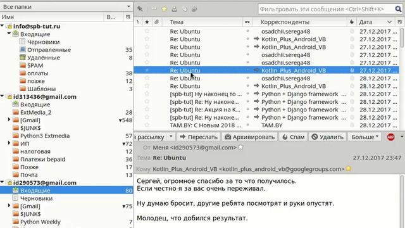Collapse the id313436@gmail.com account
Image resolution: width=405 pixels, height=228 pixels.
pos(3,96)
